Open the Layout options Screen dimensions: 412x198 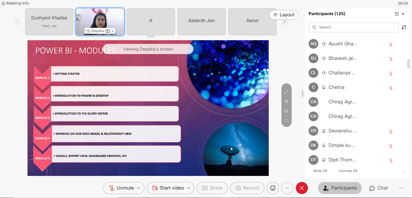point(284,15)
